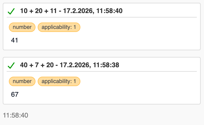Image resolution: width=204 pixels, height=125 pixels.
Task: Select the expression 40 + 7 + 20 in header
Action: pyautogui.click(x=37, y=65)
